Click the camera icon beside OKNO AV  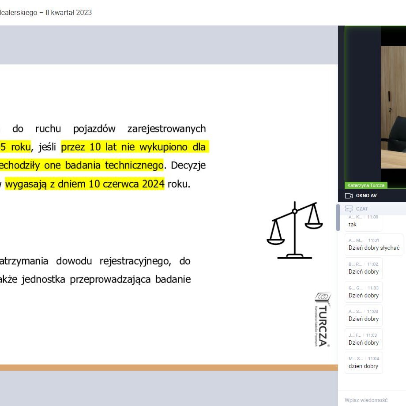click(349, 195)
